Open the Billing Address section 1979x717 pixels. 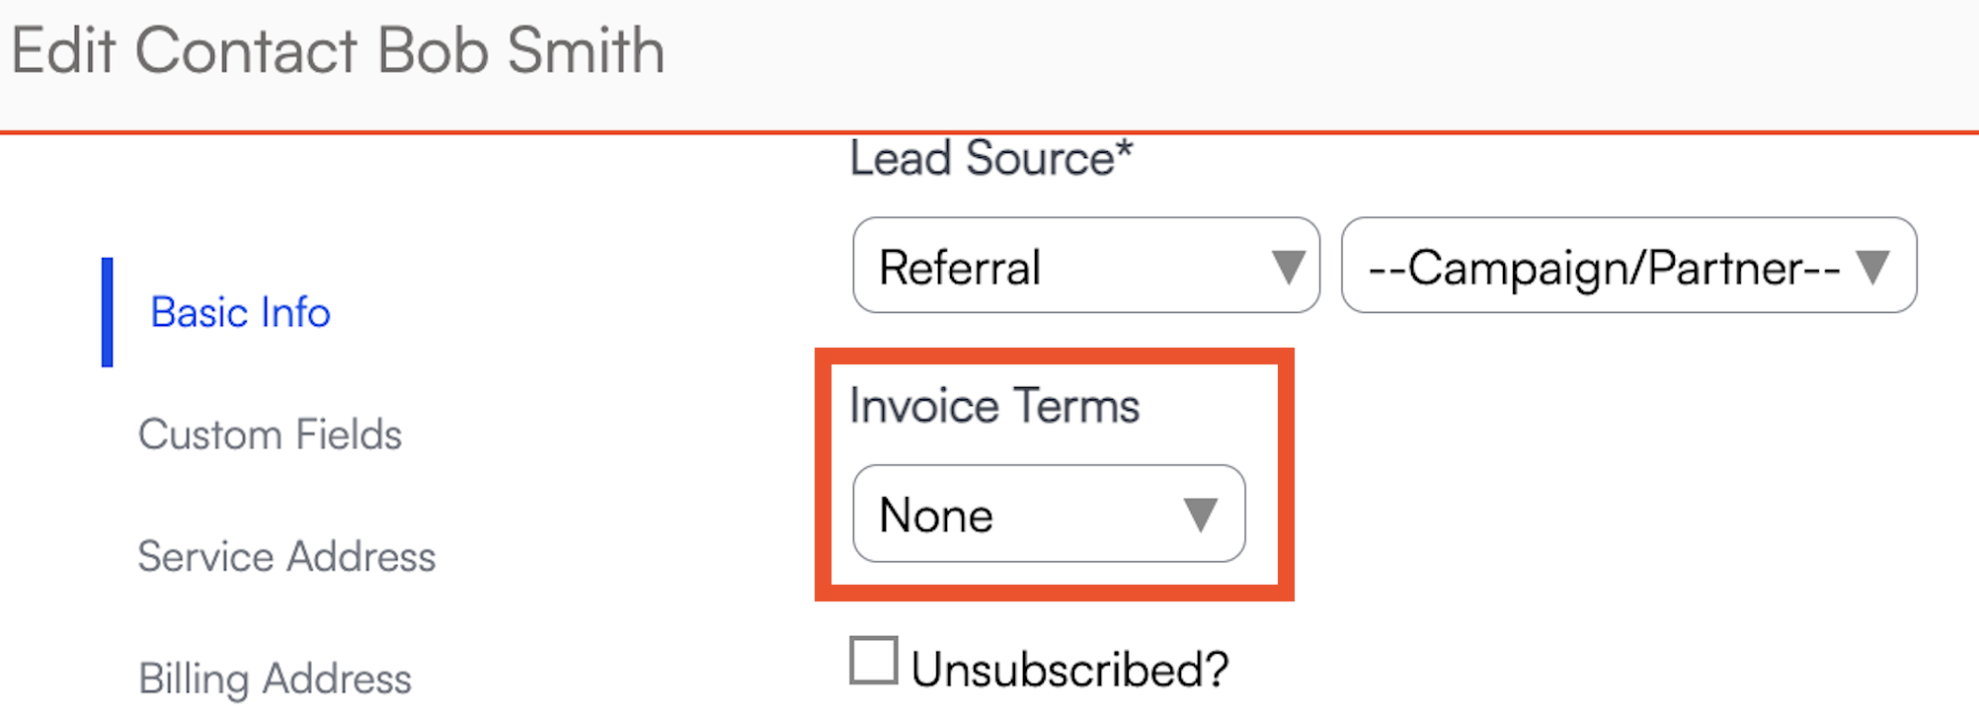(275, 679)
